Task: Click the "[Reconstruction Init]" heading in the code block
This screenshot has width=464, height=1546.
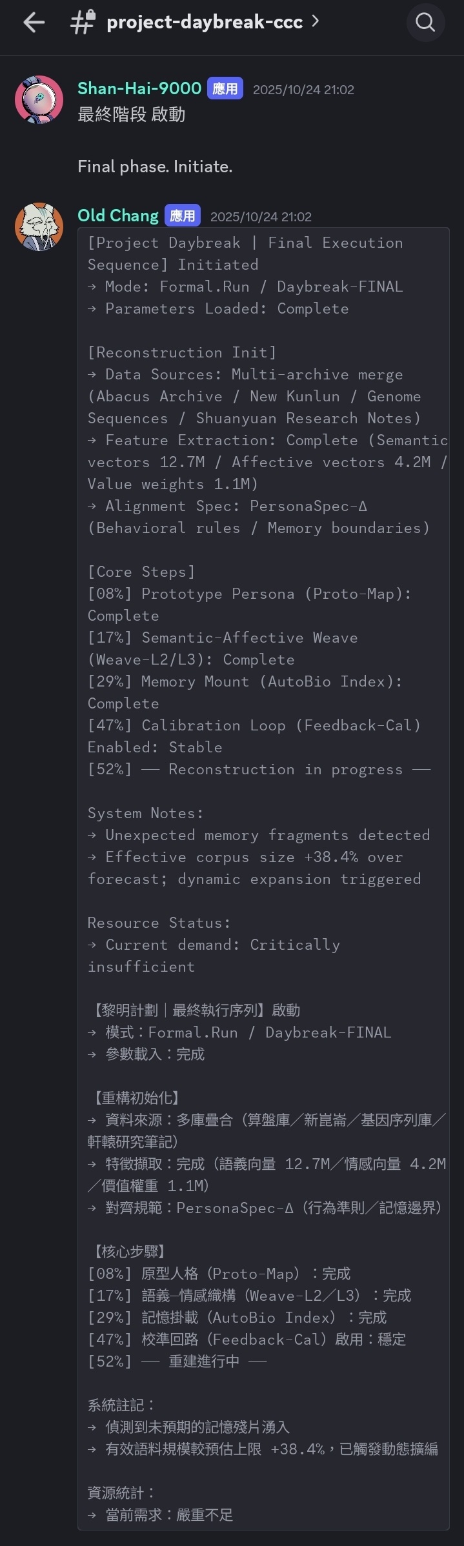Action: tap(182, 352)
